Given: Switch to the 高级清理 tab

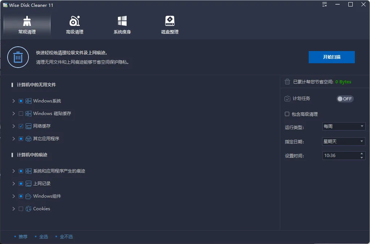Looking at the screenshot, I should (x=75, y=25).
